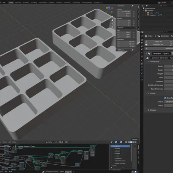Click the X icon next to Apply All

click(171, 42)
